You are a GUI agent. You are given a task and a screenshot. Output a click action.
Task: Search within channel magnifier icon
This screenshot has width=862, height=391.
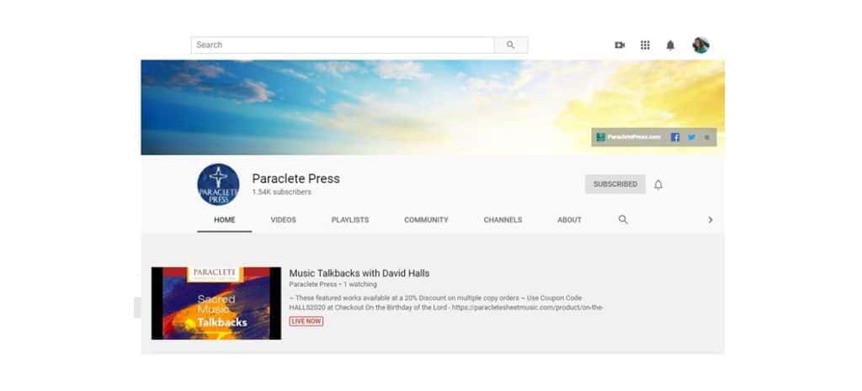[x=623, y=219]
